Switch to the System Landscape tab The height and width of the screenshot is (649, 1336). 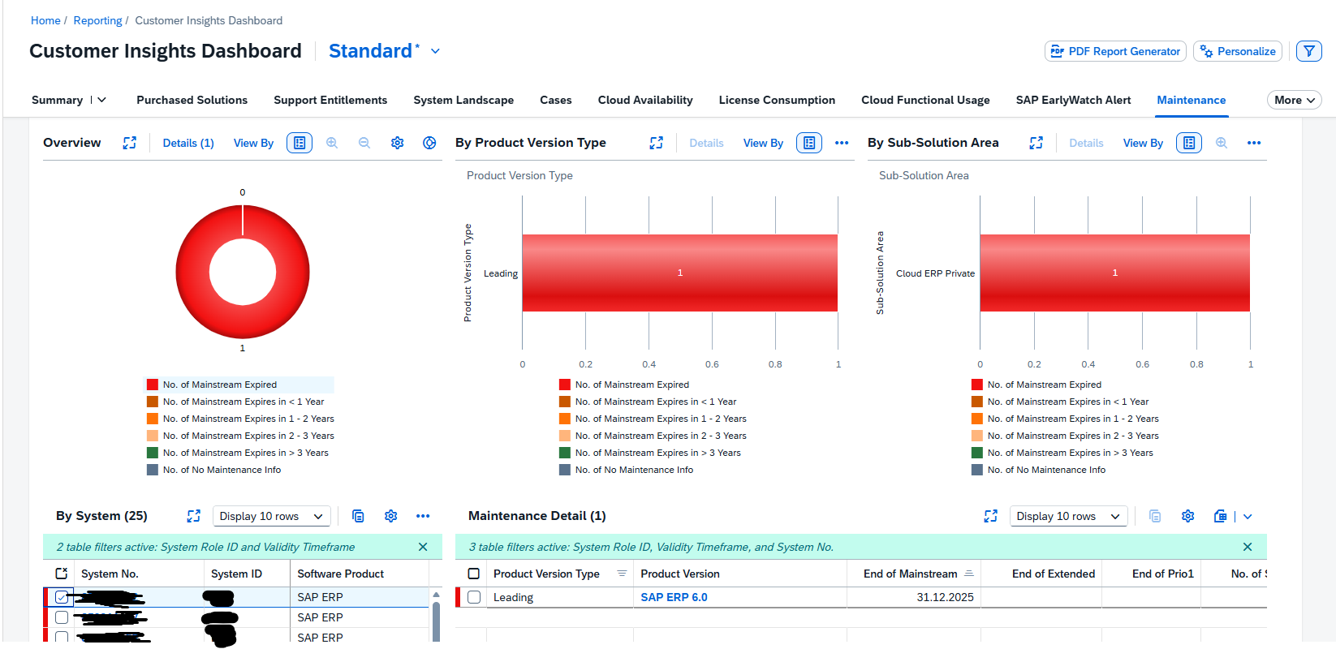463,100
